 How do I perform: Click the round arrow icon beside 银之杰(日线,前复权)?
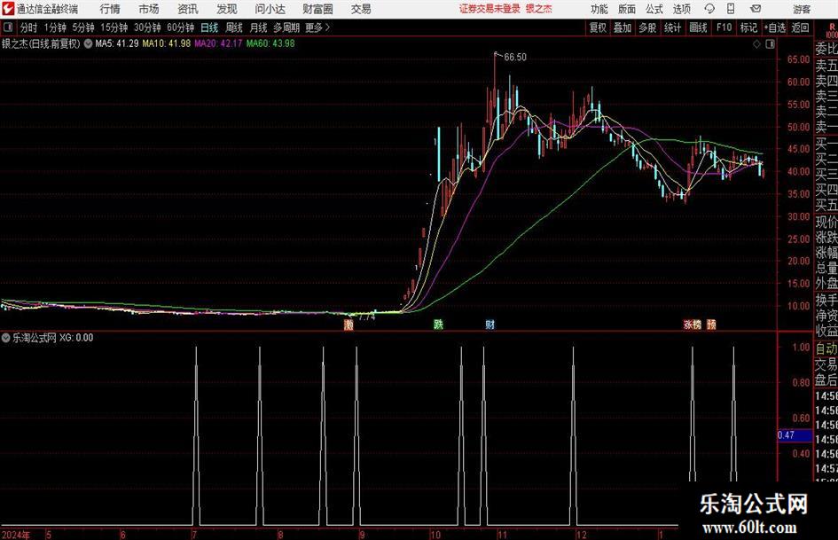[x=88, y=43]
